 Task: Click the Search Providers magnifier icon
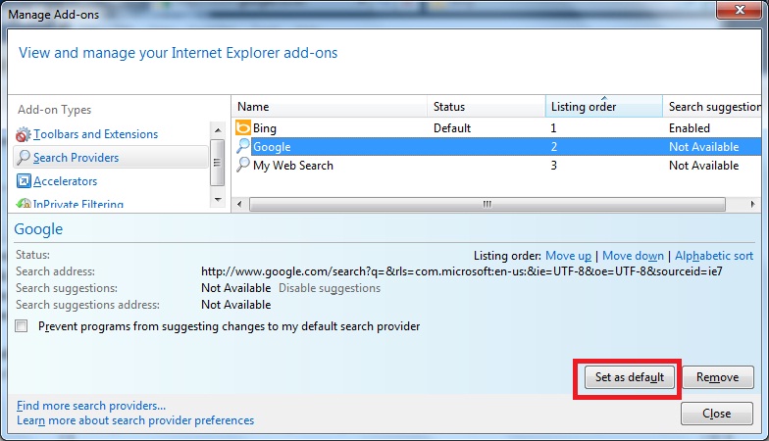pos(24,157)
